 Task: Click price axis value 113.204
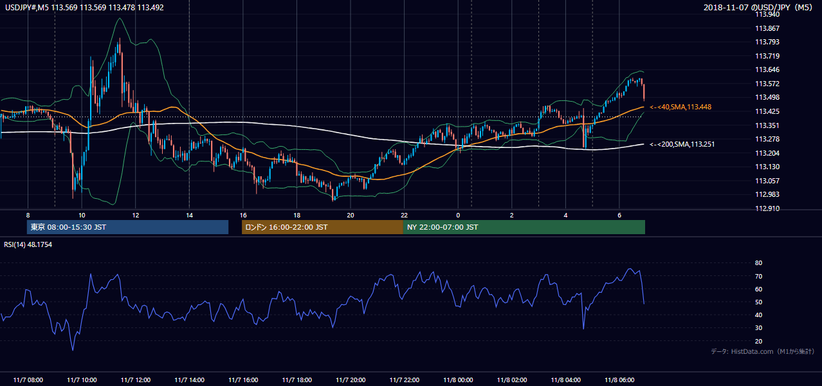(767, 153)
